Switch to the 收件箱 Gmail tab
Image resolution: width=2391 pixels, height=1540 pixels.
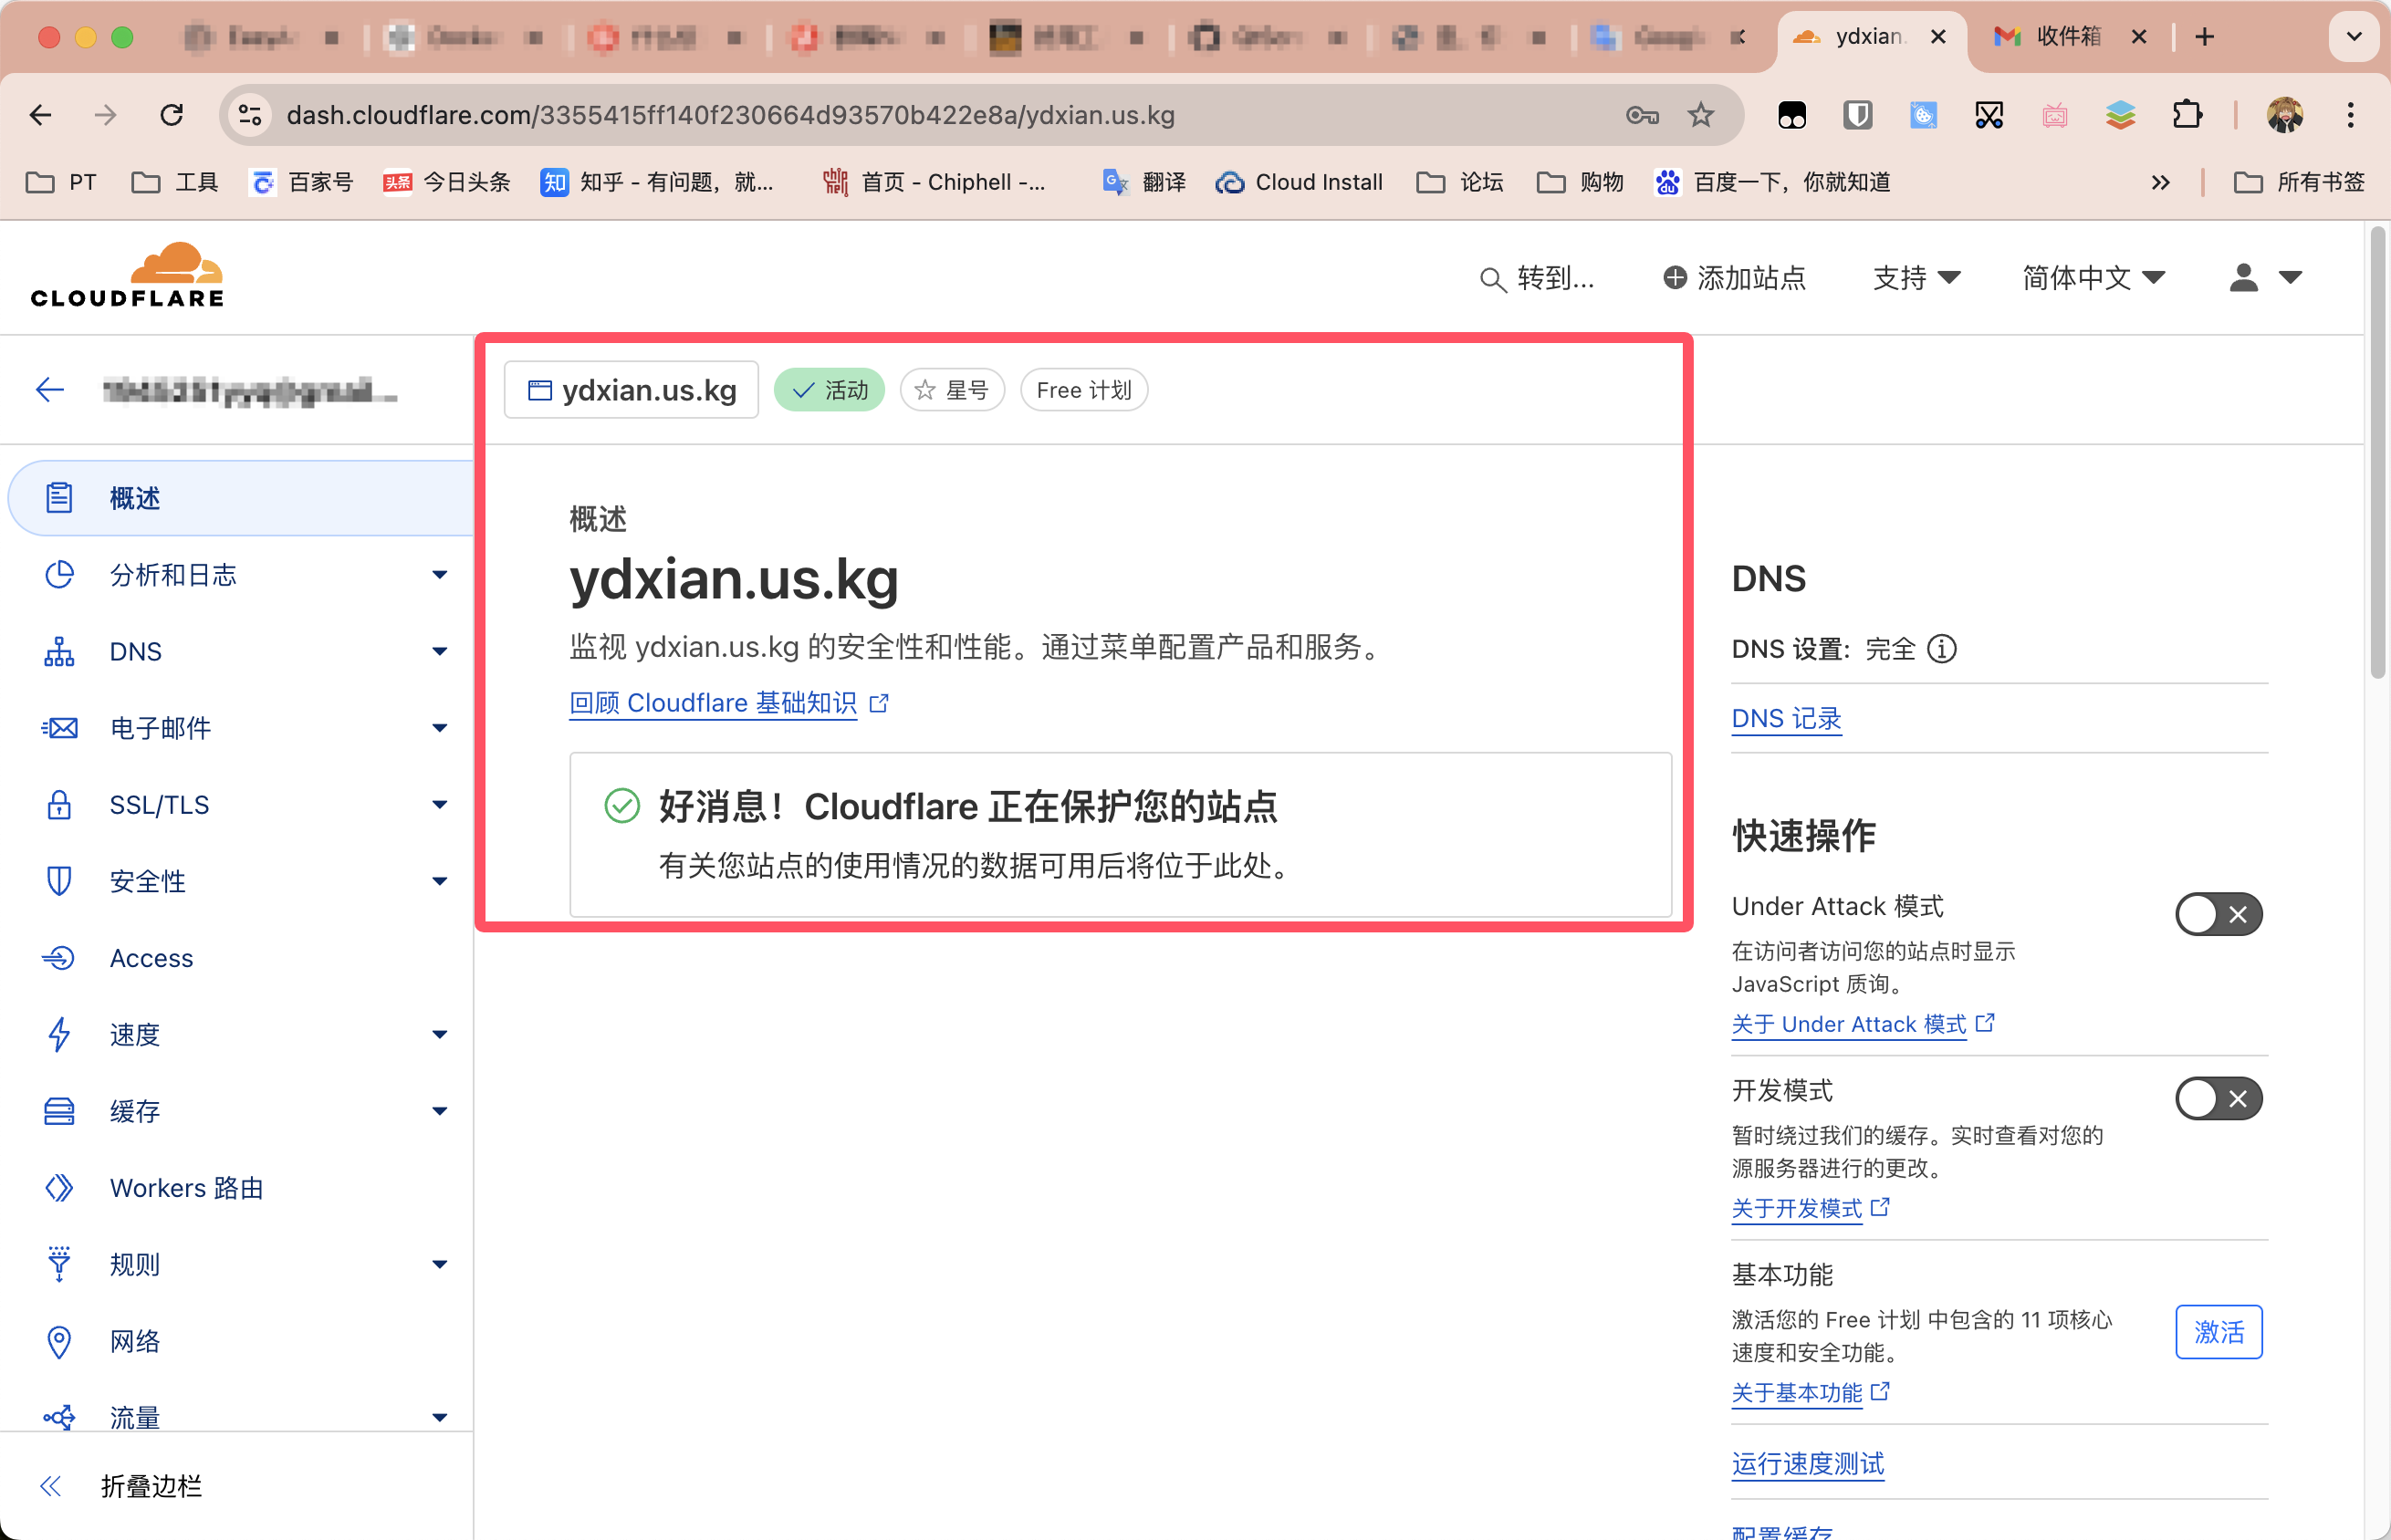pyautogui.click(x=2068, y=37)
